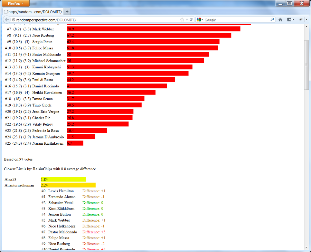Viewport: 311px width, 252px height.
Task: Click the 61.8 bar for Felipe Massa
Action: click(x=142, y=48)
